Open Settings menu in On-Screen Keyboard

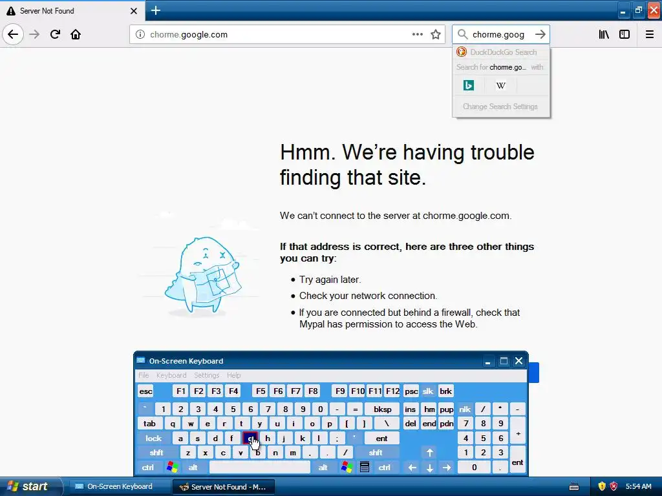206,375
